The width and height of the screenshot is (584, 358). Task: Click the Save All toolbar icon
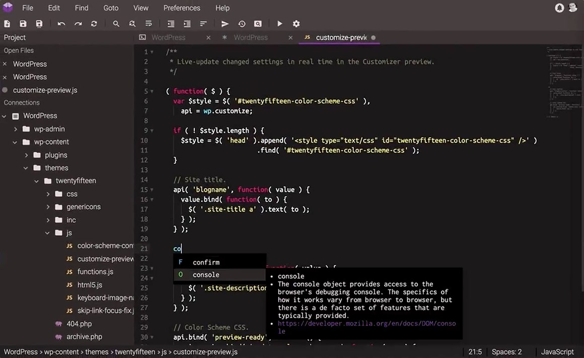[39, 24]
